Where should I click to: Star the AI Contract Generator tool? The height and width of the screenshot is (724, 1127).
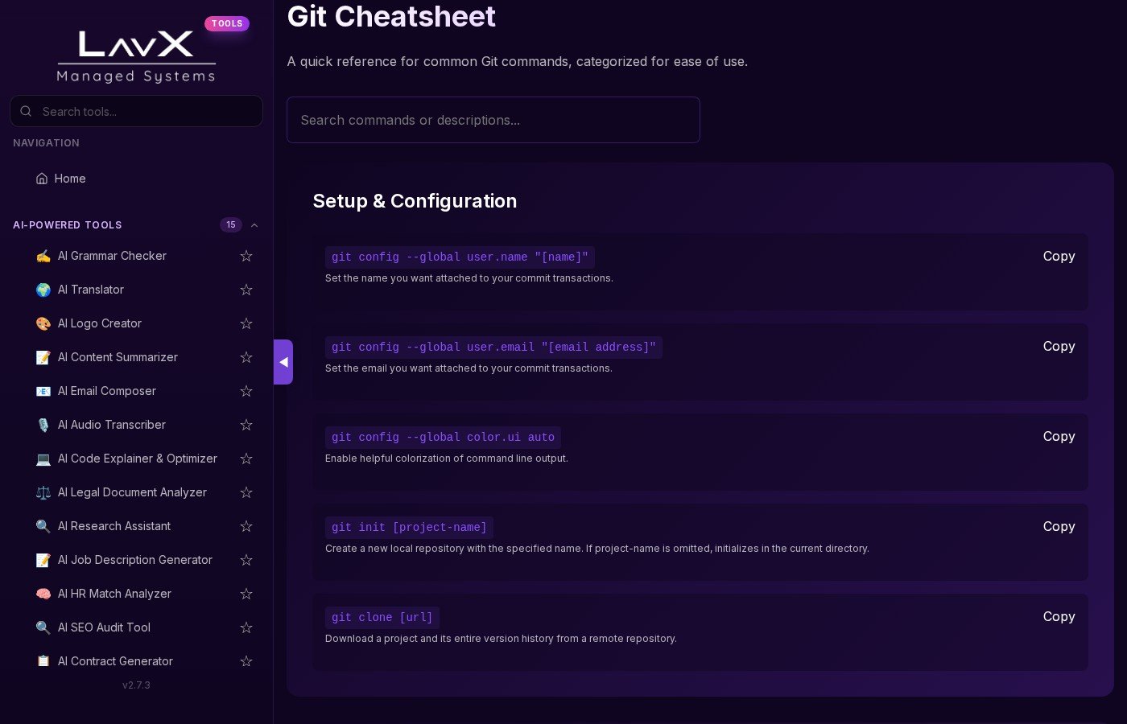pyautogui.click(x=246, y=661)
